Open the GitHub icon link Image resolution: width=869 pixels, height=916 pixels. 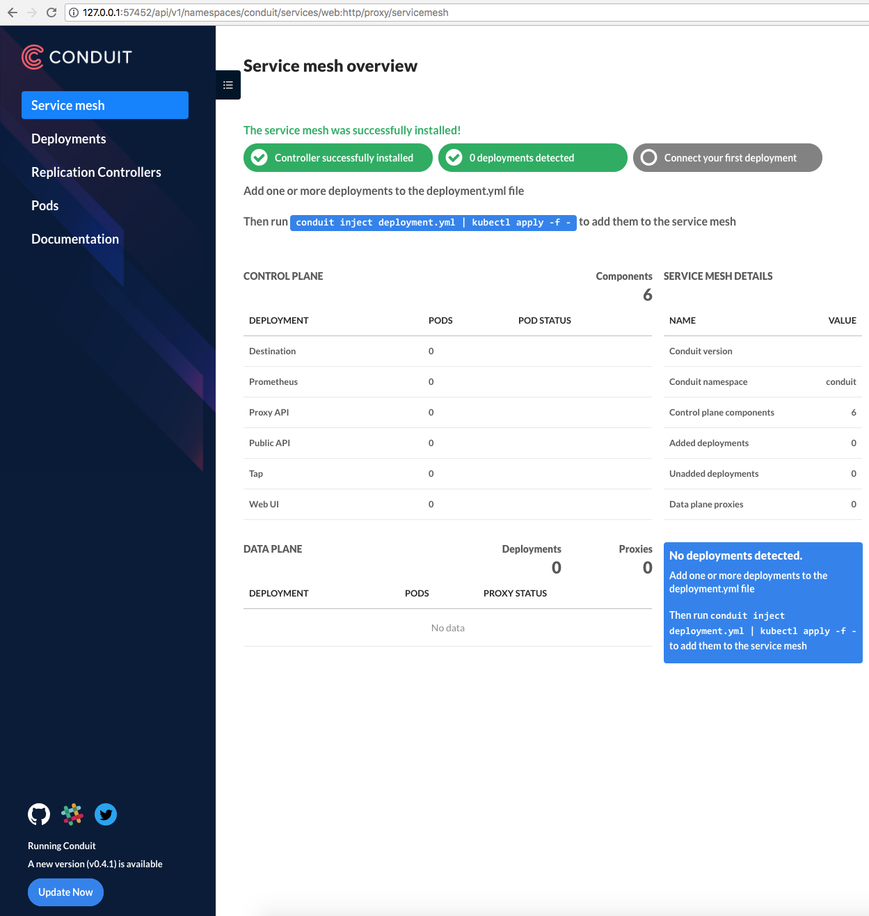tap(39, 814)
